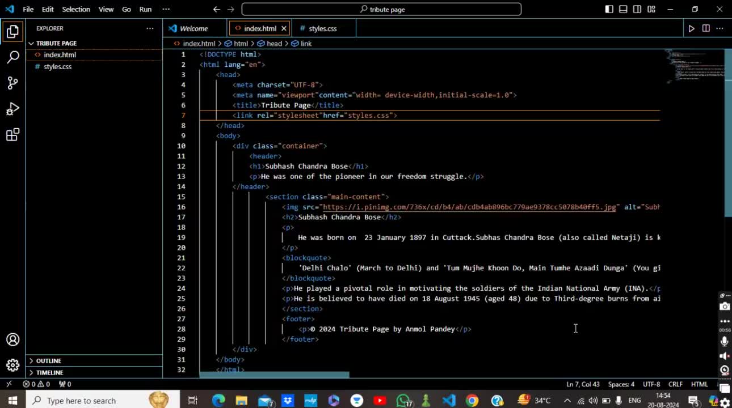Toggle the Primary Side Bar visibility
This screenshot has height=408, width=732.
pos(609,9)
